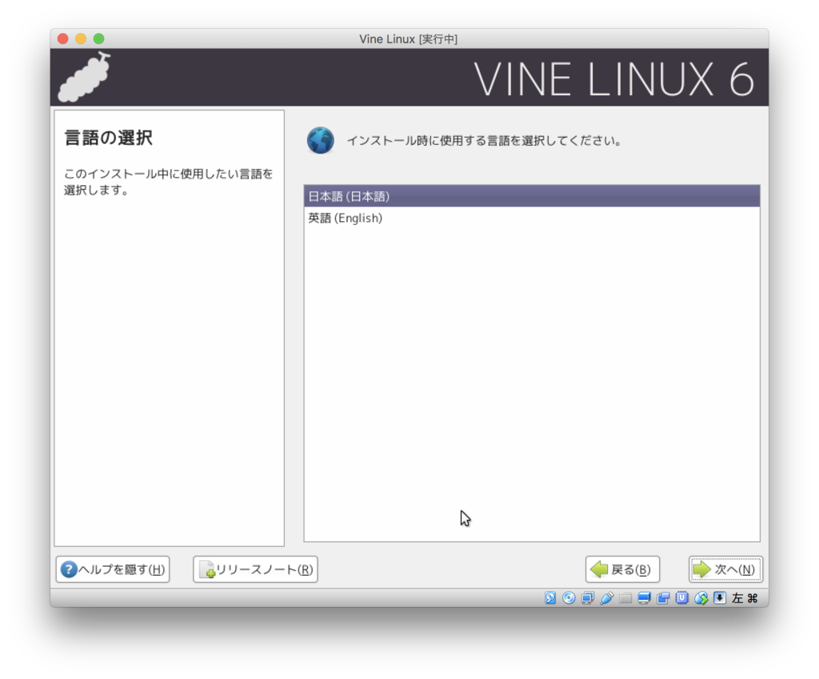This screenshot has width=819, height=679.
Task: Open the network adapter status icon
Action: coord(588,598)
